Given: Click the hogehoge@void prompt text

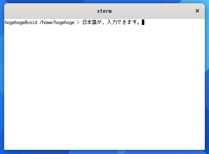Looking at the screenshot, I should click(21, 22).
